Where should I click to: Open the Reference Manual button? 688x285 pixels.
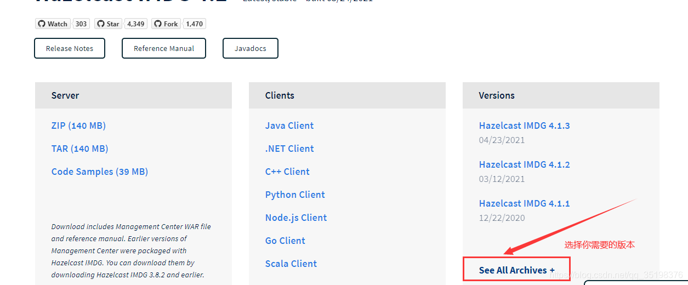(x=164, y=48)
